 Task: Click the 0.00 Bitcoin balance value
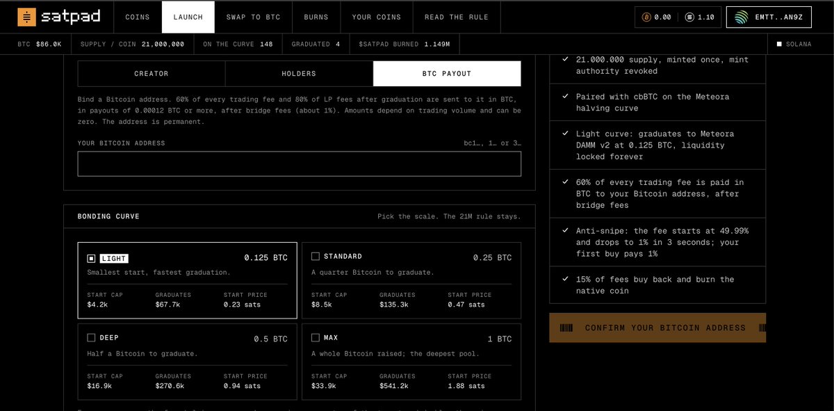[663, 17]
